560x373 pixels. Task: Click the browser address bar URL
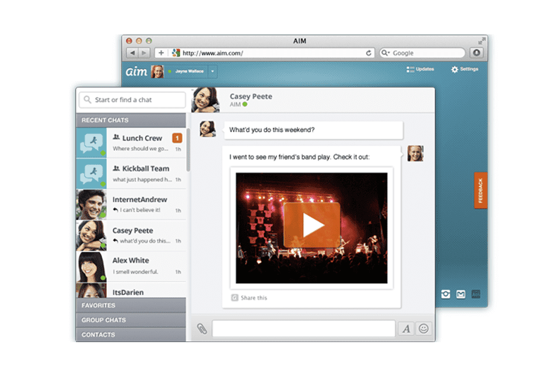213,53
